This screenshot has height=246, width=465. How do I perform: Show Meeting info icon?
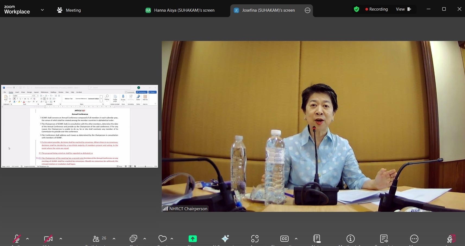click(x=350, y=239)
